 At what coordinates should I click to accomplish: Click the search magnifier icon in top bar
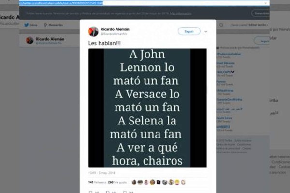click(221, 25)
